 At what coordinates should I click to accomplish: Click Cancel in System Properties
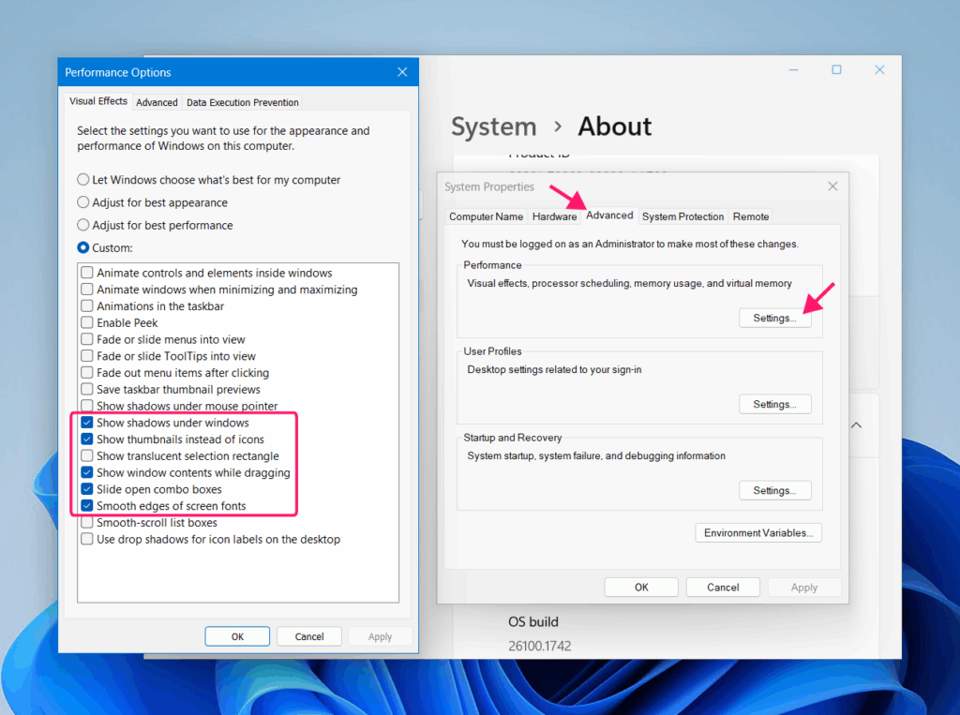[x=723, y=587]
